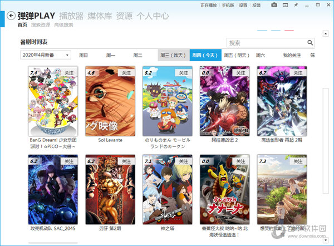
Task: Click the back arrow next to 弹弹PLAY
Action: coord(11,16)
